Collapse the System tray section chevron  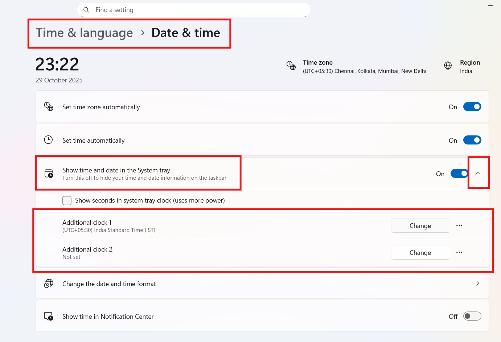click(x=478, y=174)
